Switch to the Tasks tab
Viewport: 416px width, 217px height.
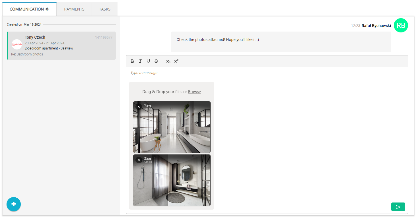pyautogui.click(x=105, y=9)
